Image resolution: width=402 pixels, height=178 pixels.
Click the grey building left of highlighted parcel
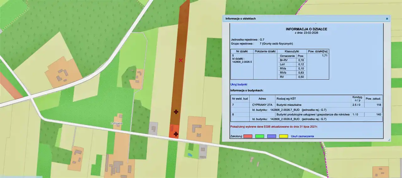[153, 128]
